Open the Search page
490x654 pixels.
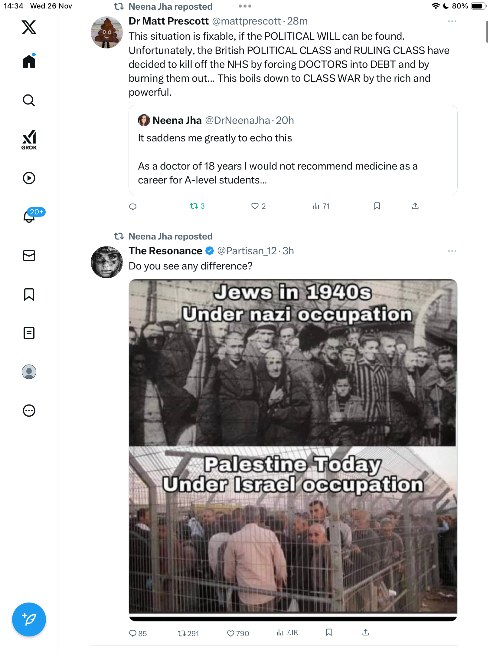[x=29, y=100]
